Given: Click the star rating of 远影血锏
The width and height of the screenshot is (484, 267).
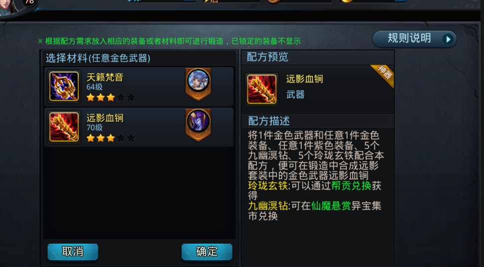Looking at the screenshot, I should tap(110, 138).
